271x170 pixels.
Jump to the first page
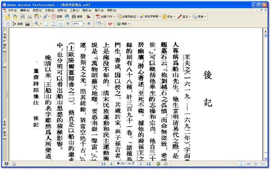tap(103, 164)
